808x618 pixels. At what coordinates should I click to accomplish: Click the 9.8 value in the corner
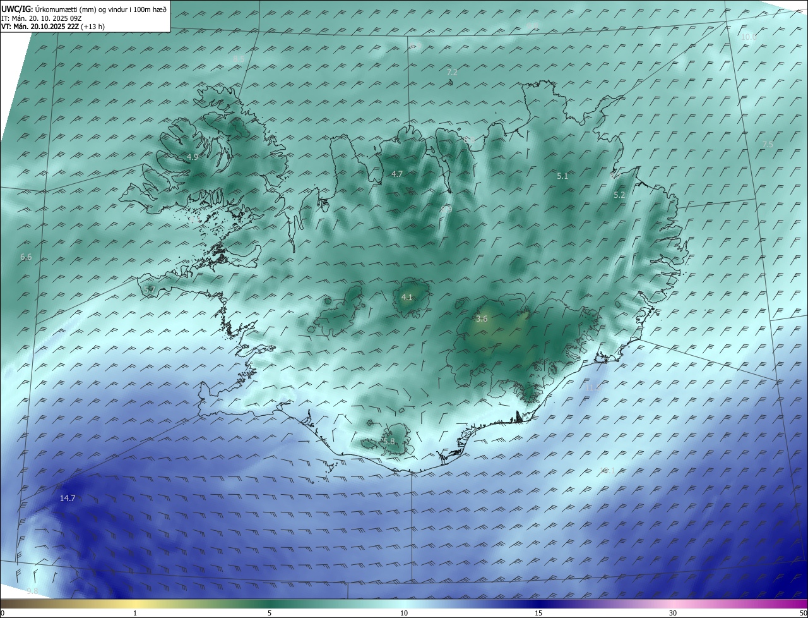point(32,591)
